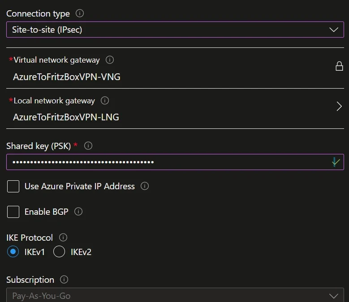The image size is (349, 302).
Task: Tick the Use Azure Private IP Address checkbox
Action: 13,186
